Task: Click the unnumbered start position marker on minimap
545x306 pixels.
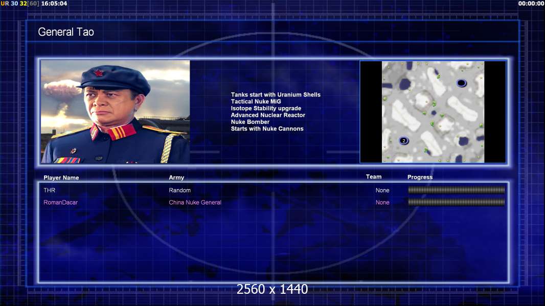Action: 461,83
